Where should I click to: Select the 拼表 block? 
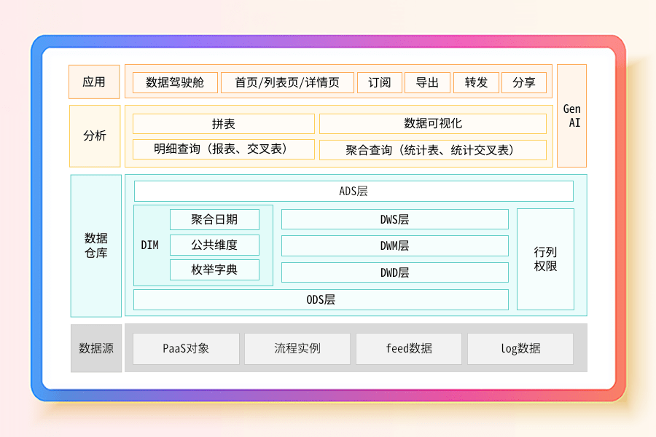click(223, 124)
